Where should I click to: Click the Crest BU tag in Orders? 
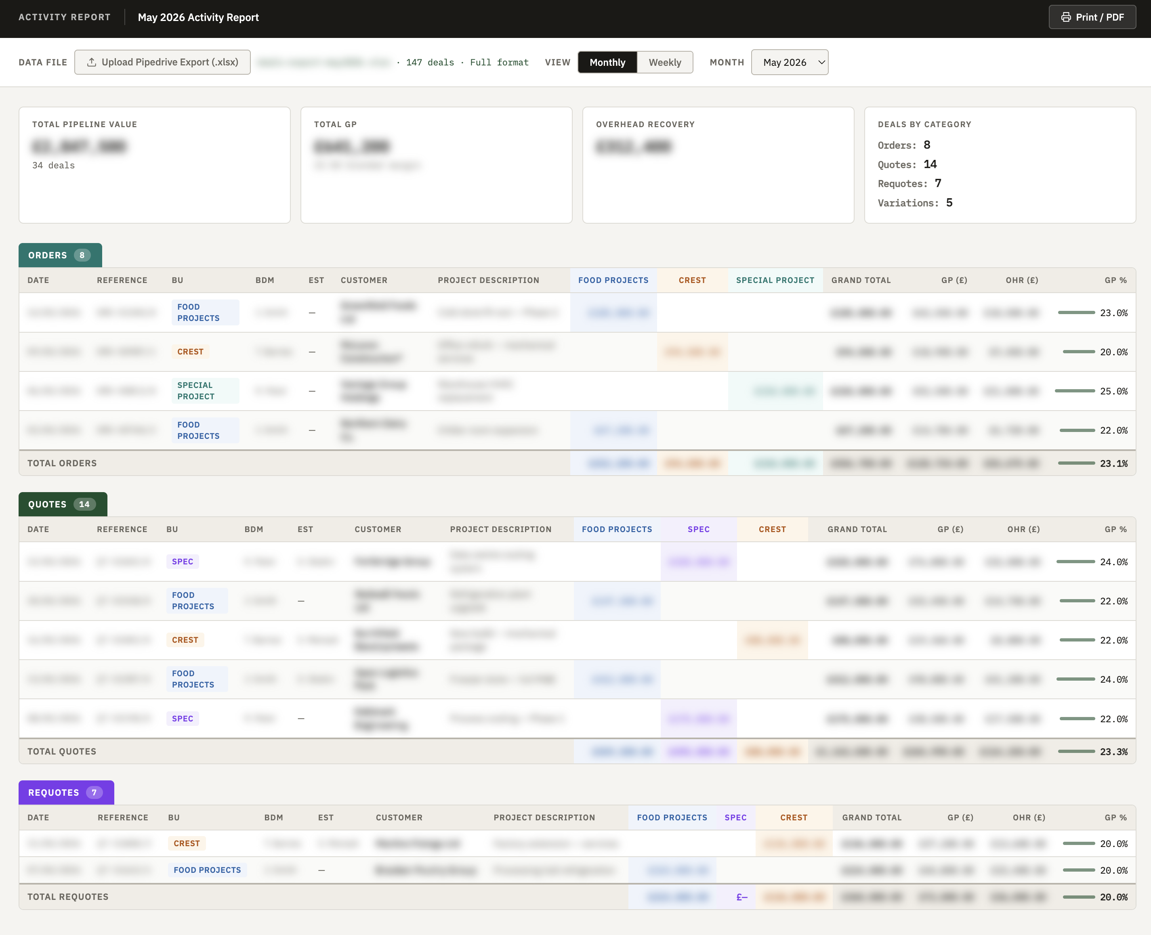pyautogui.click(x=190, y=352)
